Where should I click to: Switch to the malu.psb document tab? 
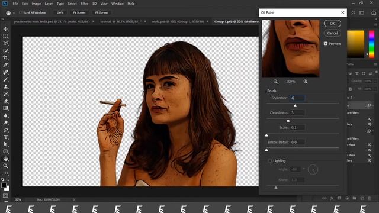click(178, 21)
